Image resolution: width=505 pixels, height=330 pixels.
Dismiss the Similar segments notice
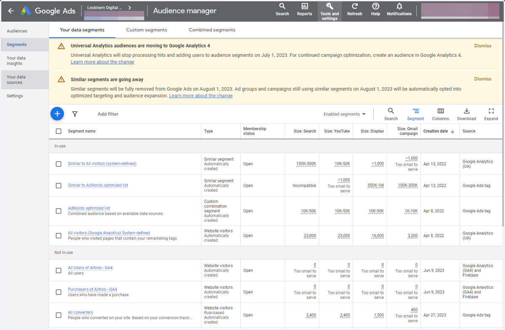(x=483, y=79)
